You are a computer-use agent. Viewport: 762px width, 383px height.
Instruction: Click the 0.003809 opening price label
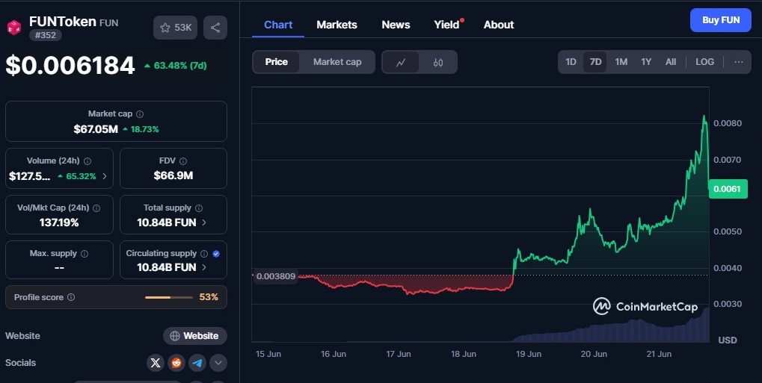[275, 276]
